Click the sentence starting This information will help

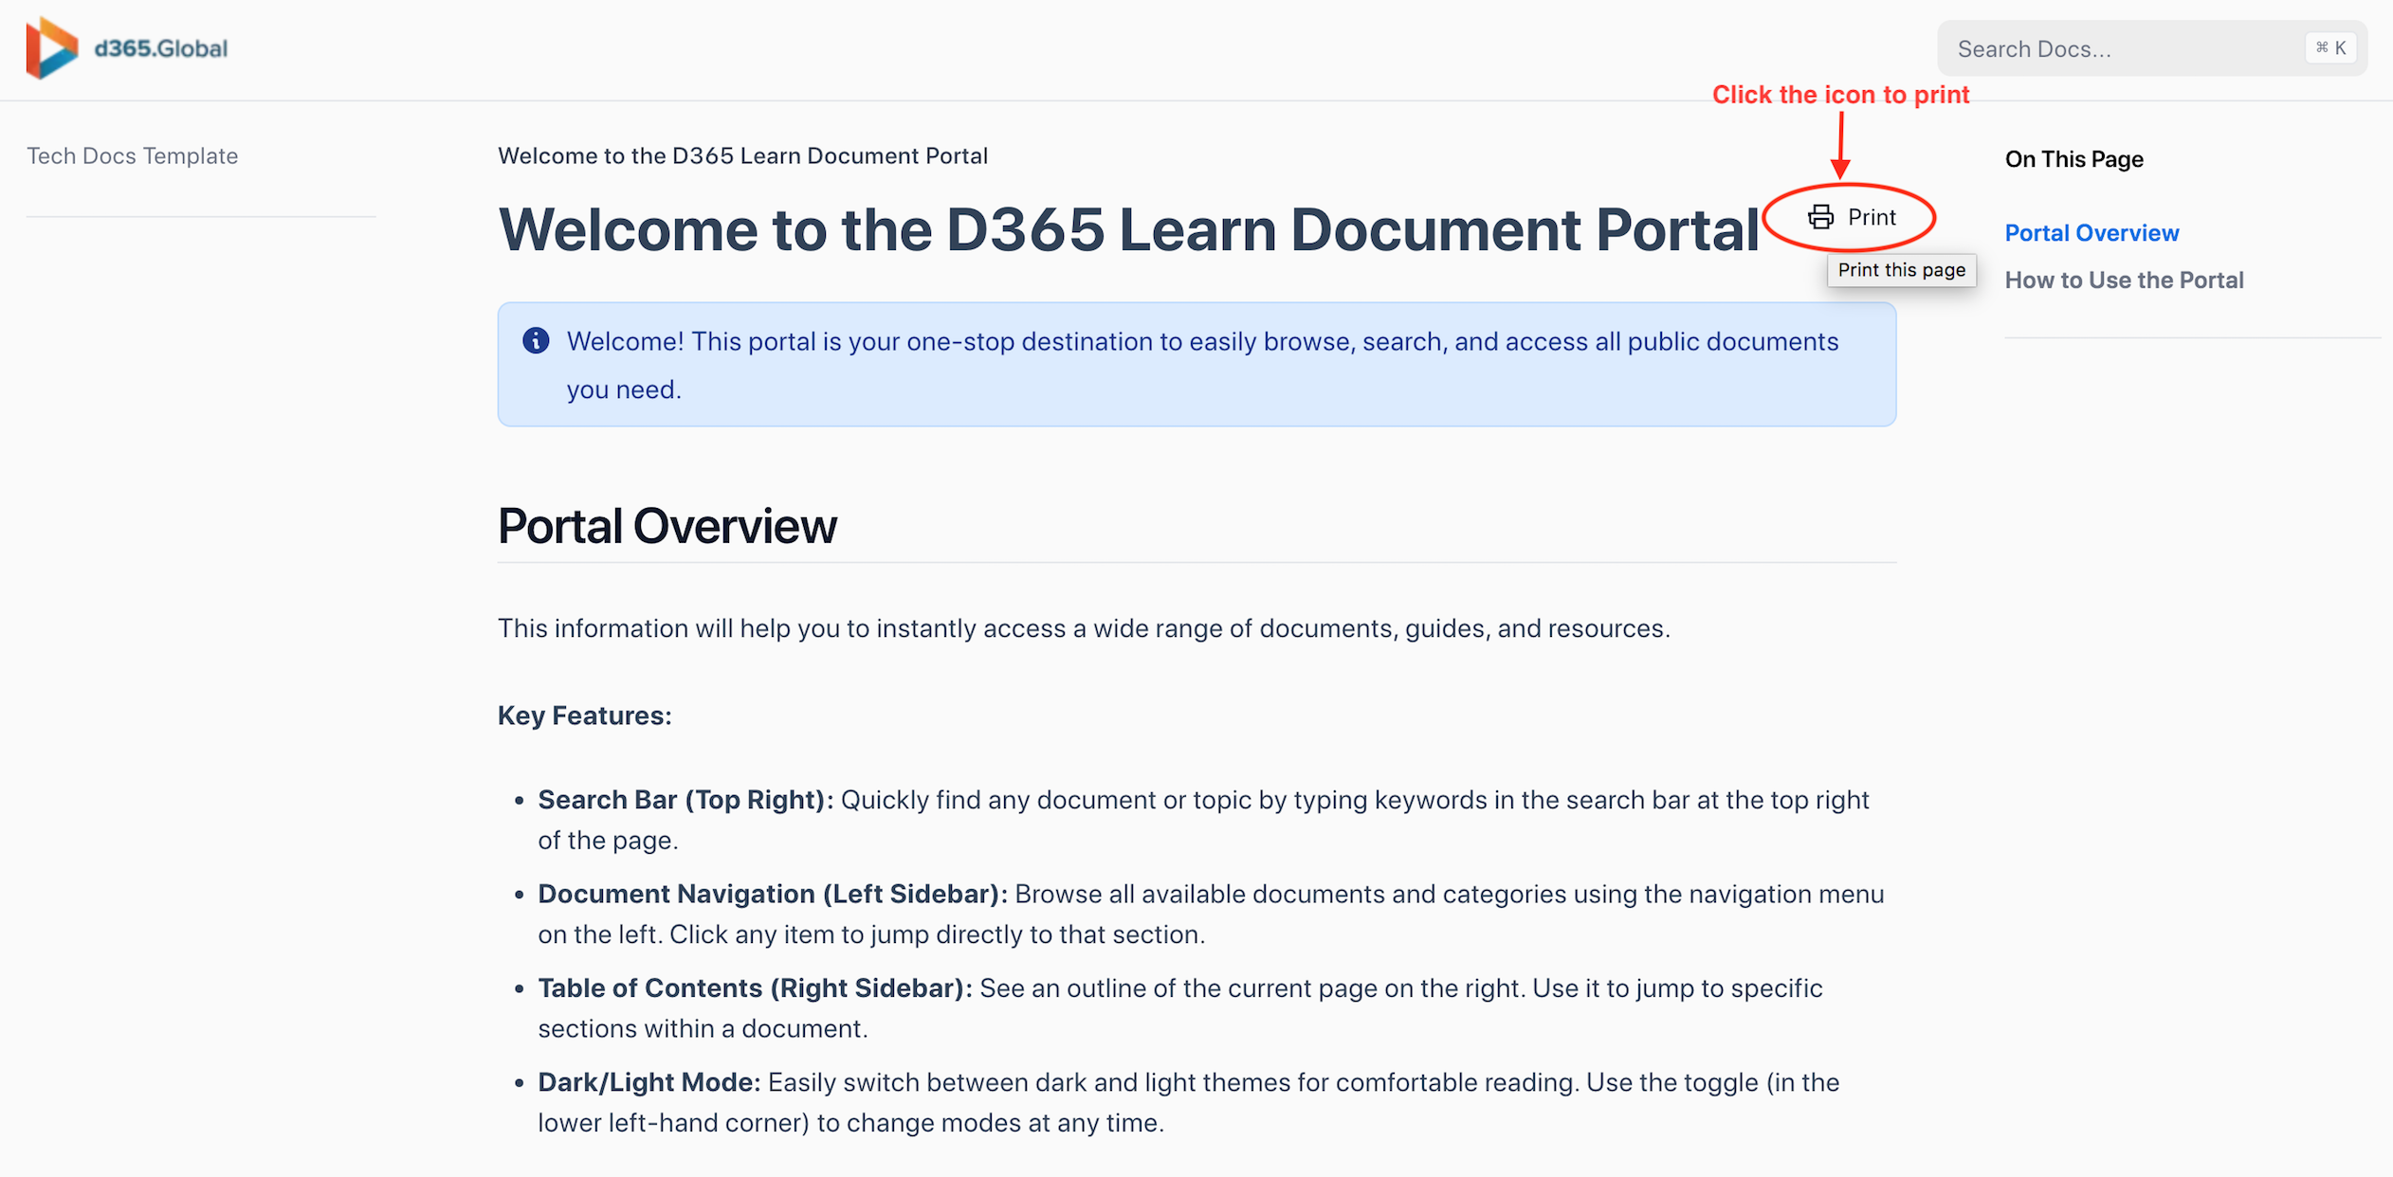coord(1084,628)
